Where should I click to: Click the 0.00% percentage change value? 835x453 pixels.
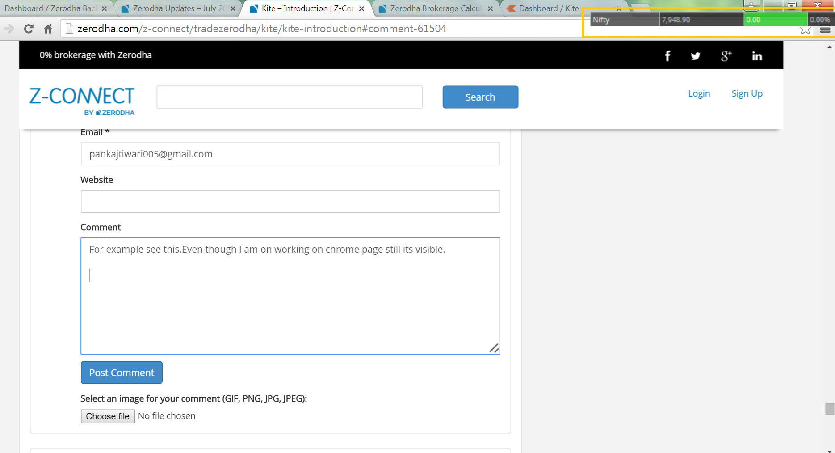coord(820,20)
